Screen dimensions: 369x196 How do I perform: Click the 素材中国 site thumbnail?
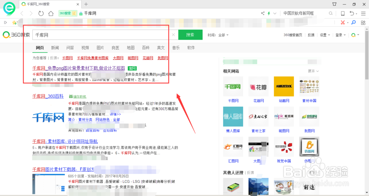[309, 86]
